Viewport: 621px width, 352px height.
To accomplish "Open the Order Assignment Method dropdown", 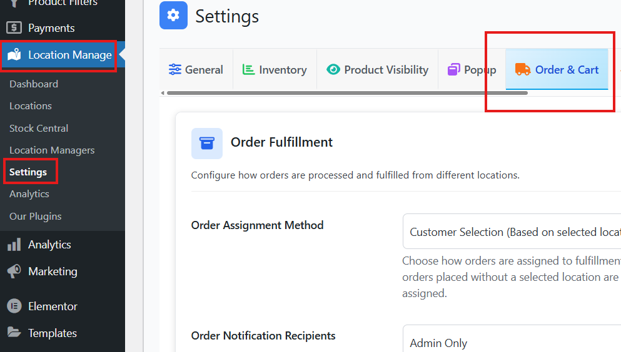I will pos(512,232).
